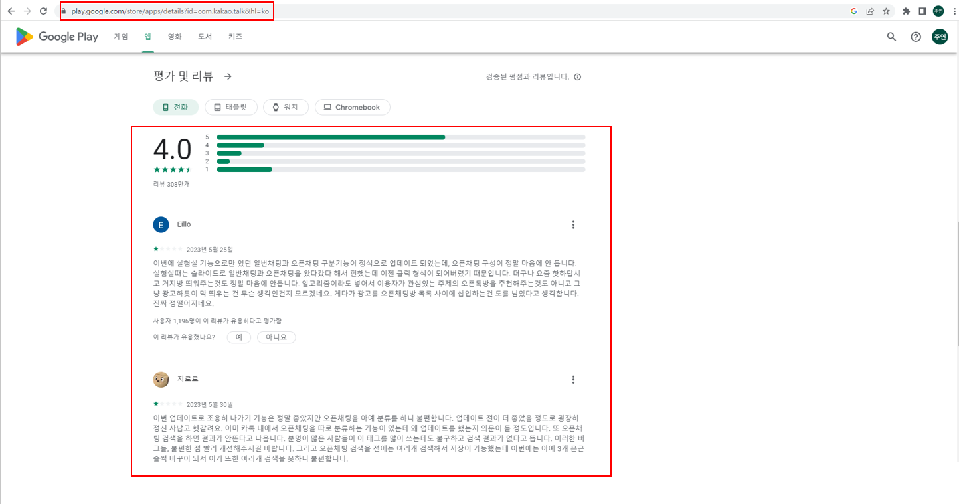
Task: Click the 평가 및 리뷰 heading
Action: pyautogui.click(x=183, y=76)
